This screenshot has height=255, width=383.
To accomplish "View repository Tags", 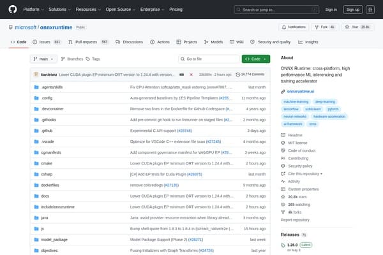I will (93, 59).
